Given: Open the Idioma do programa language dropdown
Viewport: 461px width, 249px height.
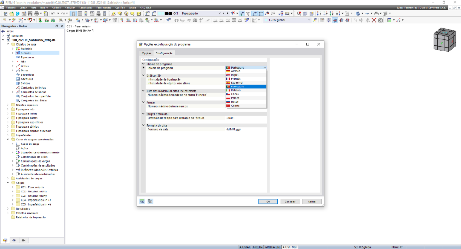Looking at the screenshot, I should (246, 68).
